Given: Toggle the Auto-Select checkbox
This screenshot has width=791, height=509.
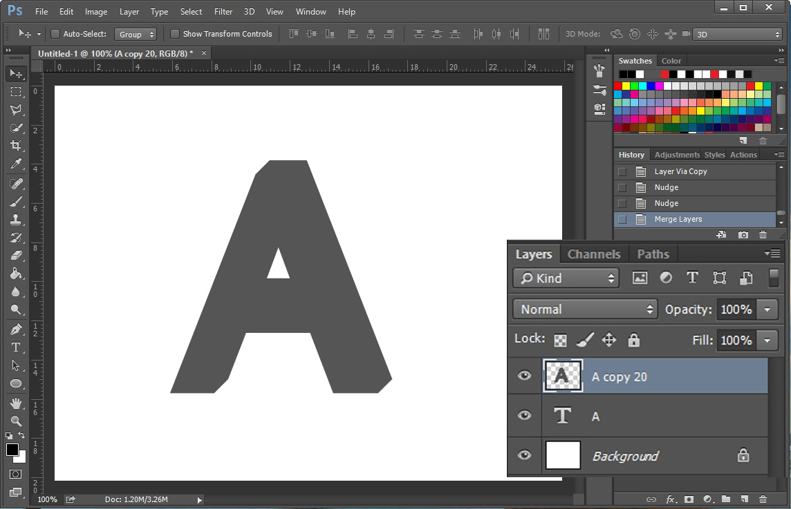Looking at the screenshot, I should pos(55,34).
